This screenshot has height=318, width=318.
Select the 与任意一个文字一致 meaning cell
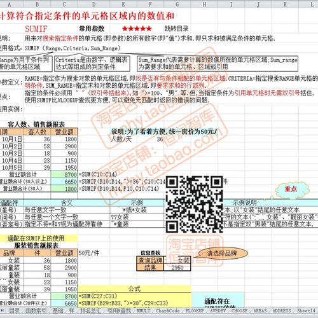67,217
